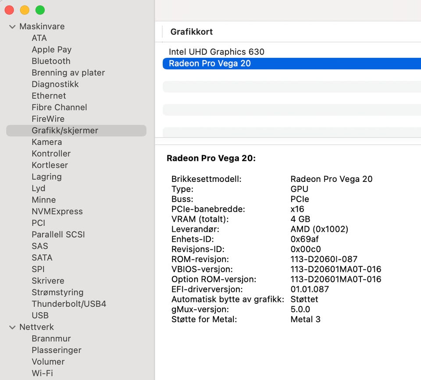Image resolution: width=421 pixels, height=380 pixels.
Task: Click the Buss value PCIe
Action: tap(300, 199)
